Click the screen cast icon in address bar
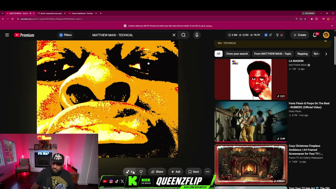 [301, 19]
